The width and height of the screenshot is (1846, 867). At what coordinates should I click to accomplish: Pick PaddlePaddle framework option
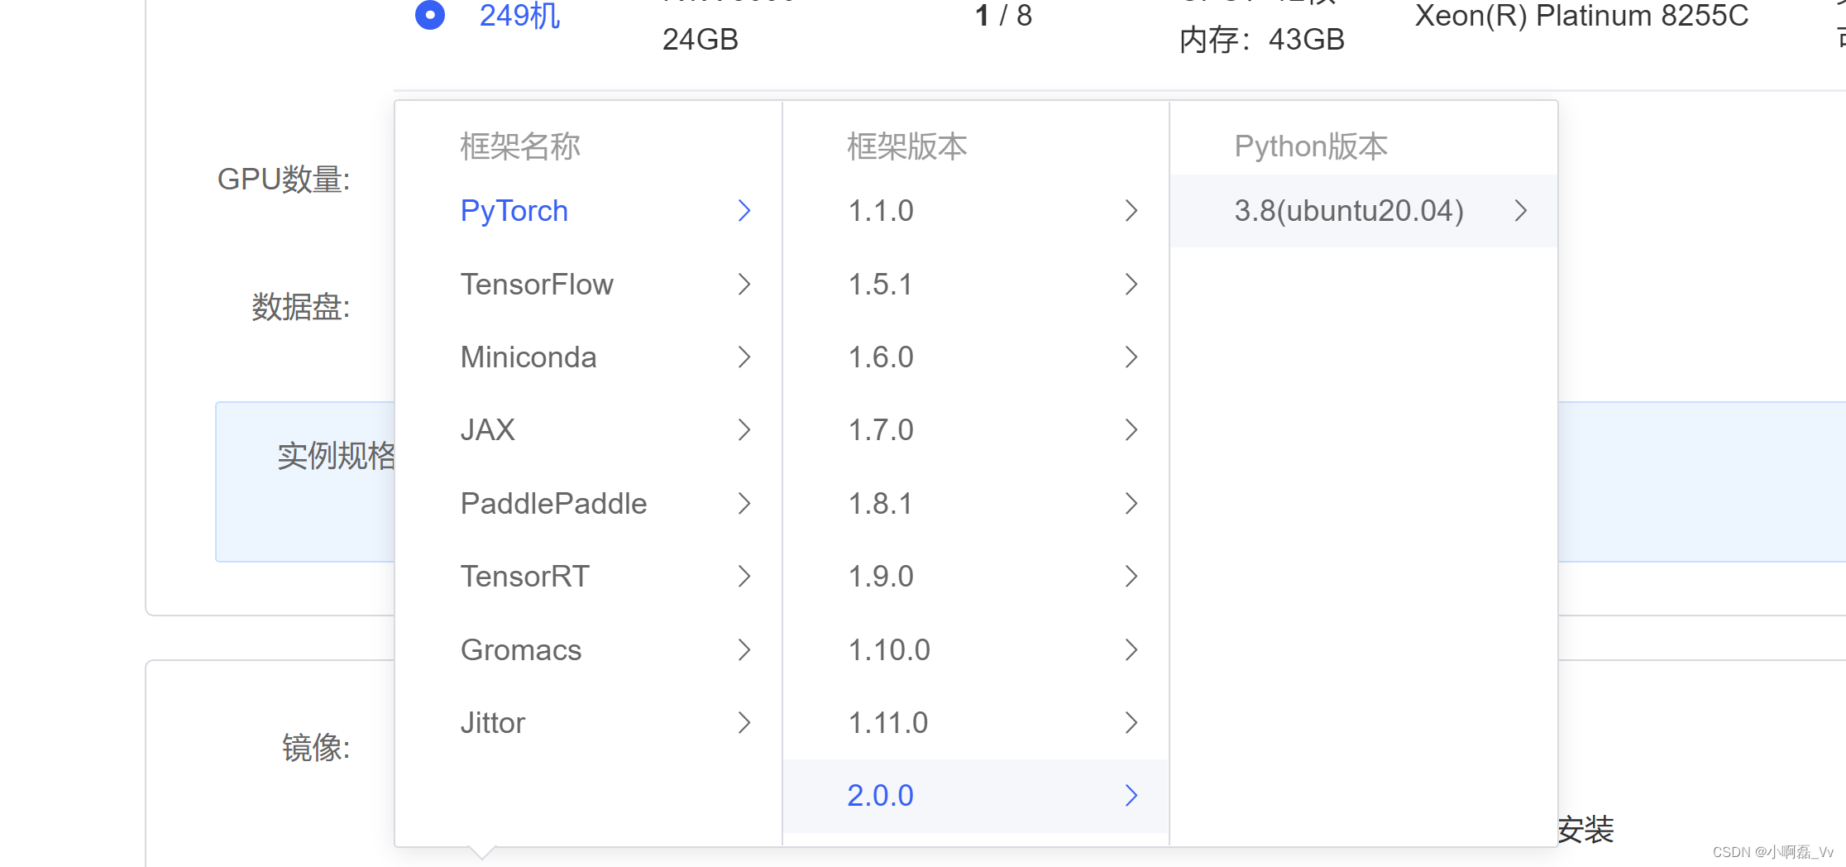pyautogui.click(x=553, y=504)
